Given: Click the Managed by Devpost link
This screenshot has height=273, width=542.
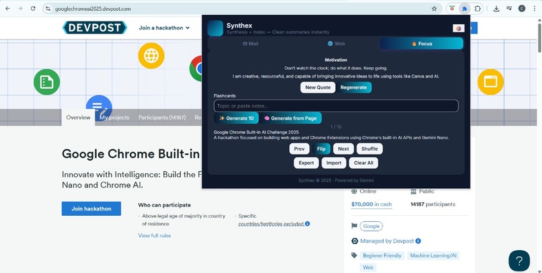Looking at the screenshot, I should coord(387,241).
